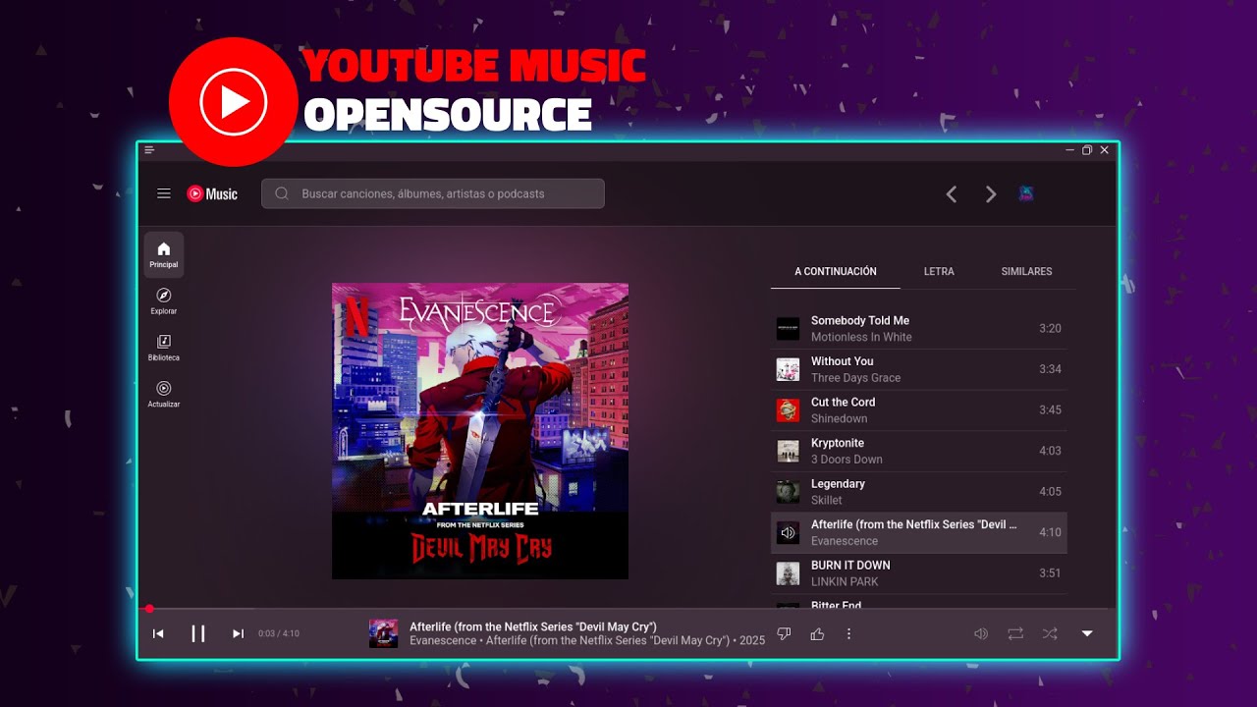
Task: Click the speaker icon on Afterlife row
Action: pos(788,532)
